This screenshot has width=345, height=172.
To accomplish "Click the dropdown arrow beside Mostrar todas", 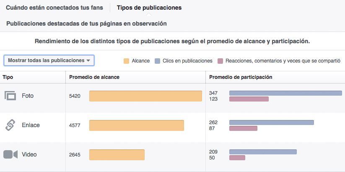I will [x=88, y=60].
